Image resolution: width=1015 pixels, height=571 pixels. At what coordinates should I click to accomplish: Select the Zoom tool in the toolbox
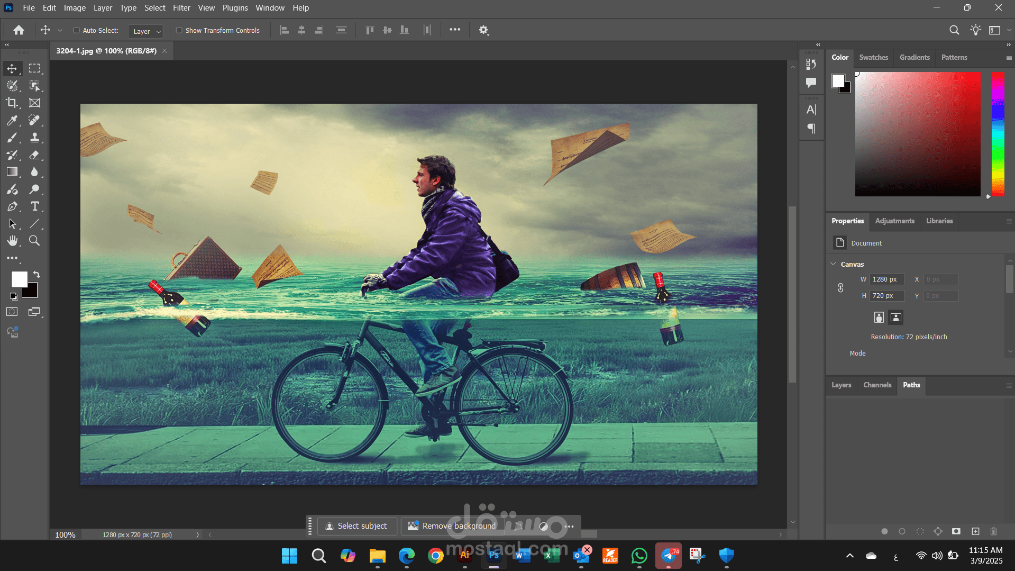click(x=34, y=241)
